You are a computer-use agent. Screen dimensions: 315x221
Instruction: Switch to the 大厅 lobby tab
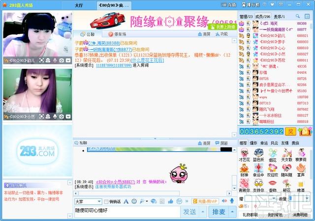click(79, 5)
